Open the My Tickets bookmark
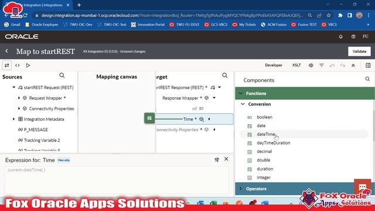 [244, 25]
